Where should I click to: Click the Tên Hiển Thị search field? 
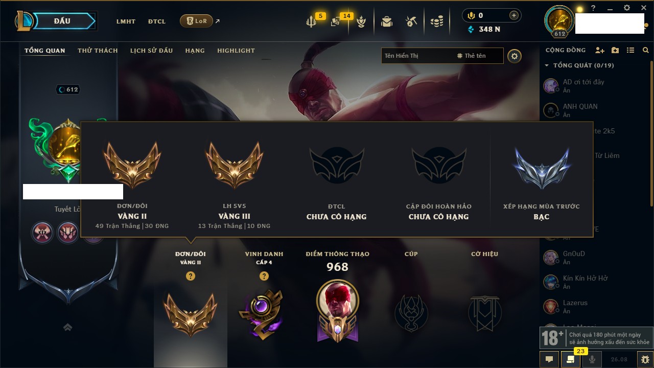(x=418, y=56)
